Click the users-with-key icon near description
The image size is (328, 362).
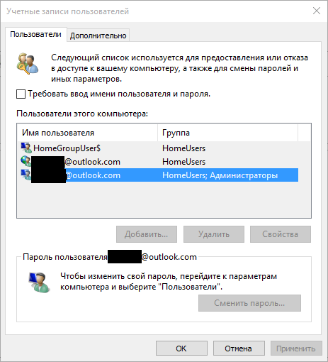pos(28,64)
